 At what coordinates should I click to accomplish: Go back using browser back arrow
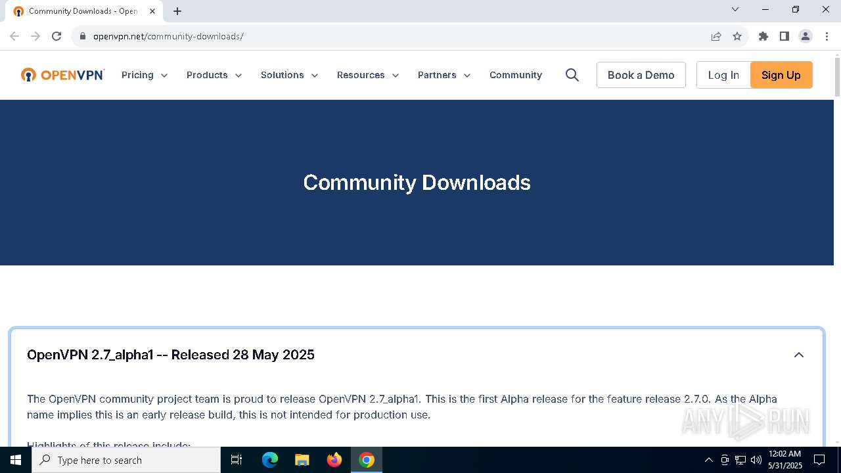tap(14, 36)
